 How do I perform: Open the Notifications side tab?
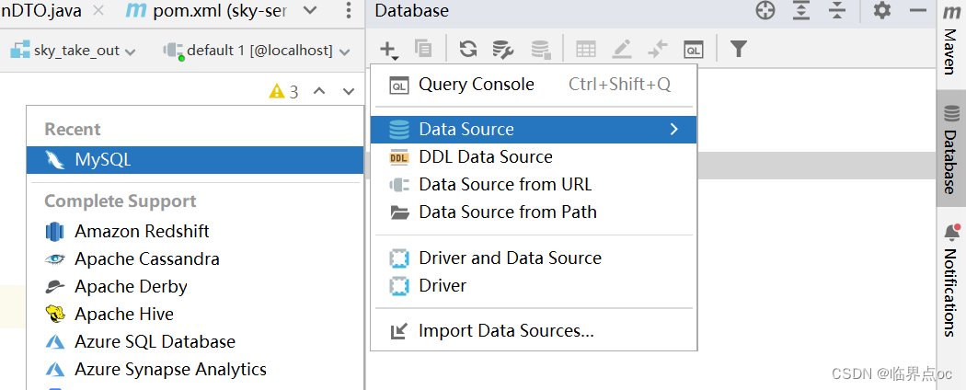pos(950,281)
